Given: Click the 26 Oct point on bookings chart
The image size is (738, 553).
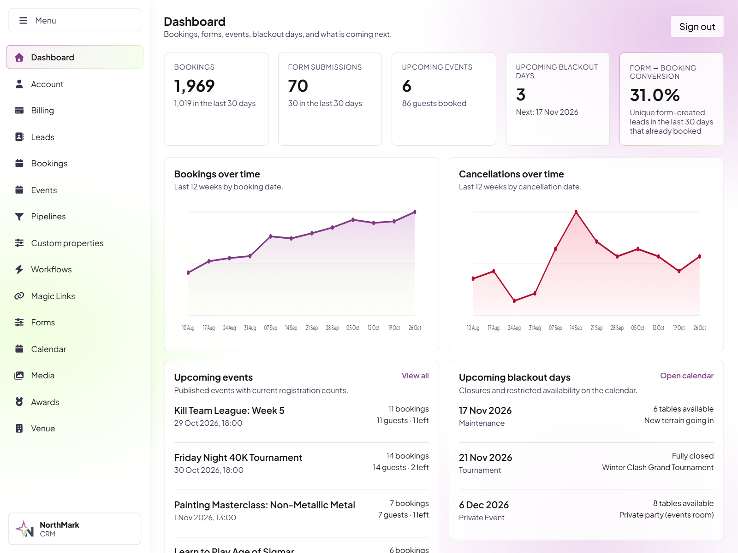Looking at the screenshot, I should pos(415,212).
